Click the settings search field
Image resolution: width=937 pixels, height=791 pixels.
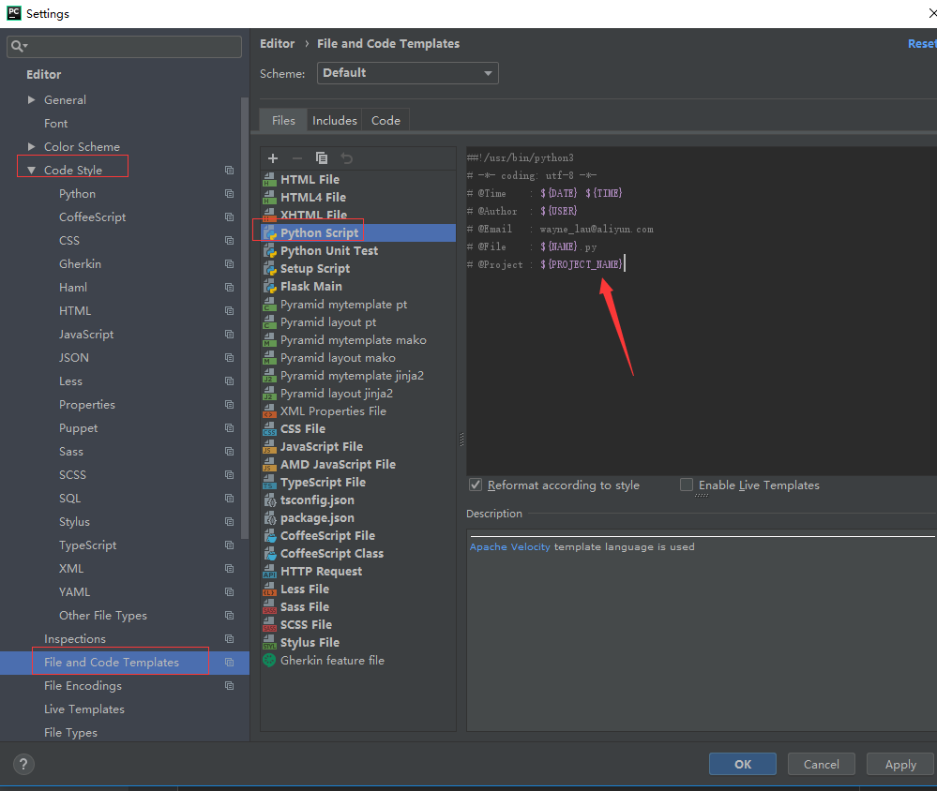click(x=131, y=46)
